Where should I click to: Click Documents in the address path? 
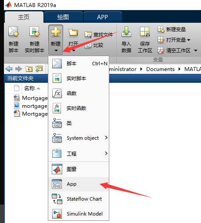[160, 69]
